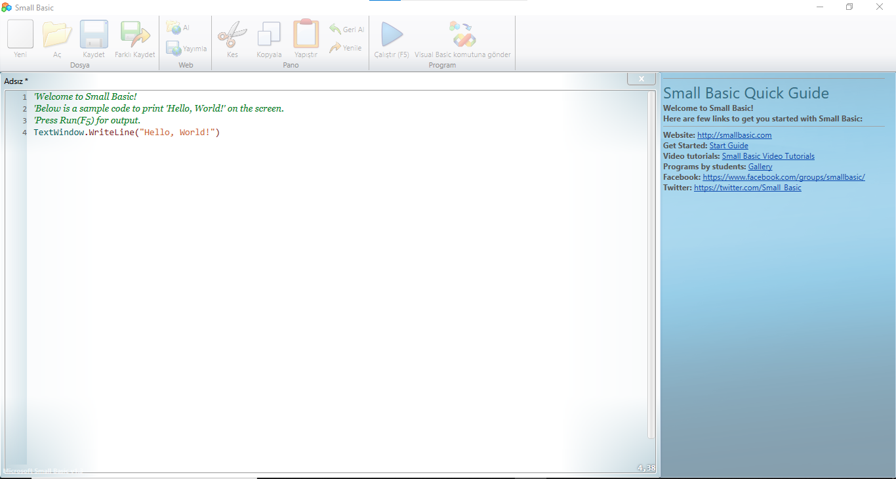Screen dimensions: 896x479
Task: Select the Adsız * document title
Action: point(16,81)
